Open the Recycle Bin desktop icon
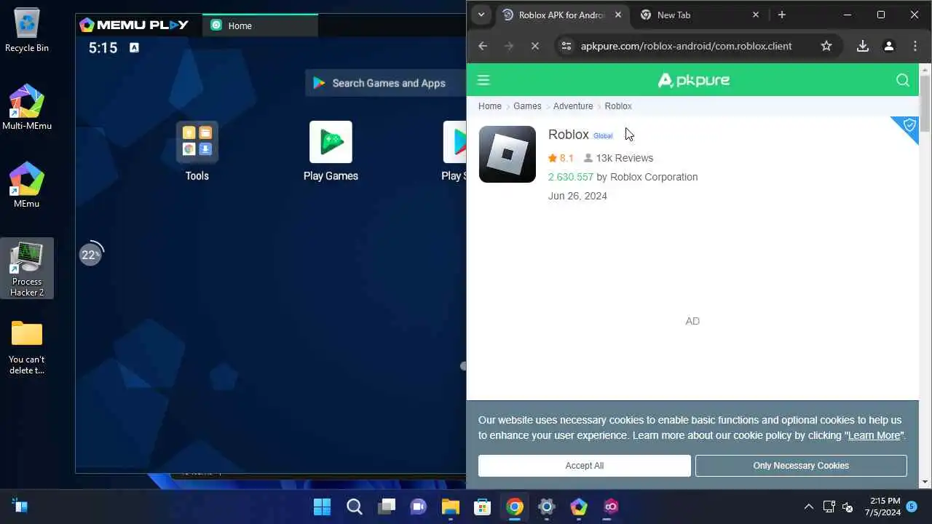This screenshot has height=524, width=932. [x=27, y=31]
